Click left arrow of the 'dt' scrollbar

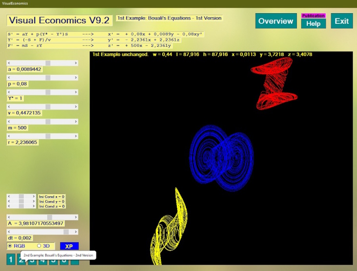9,232
